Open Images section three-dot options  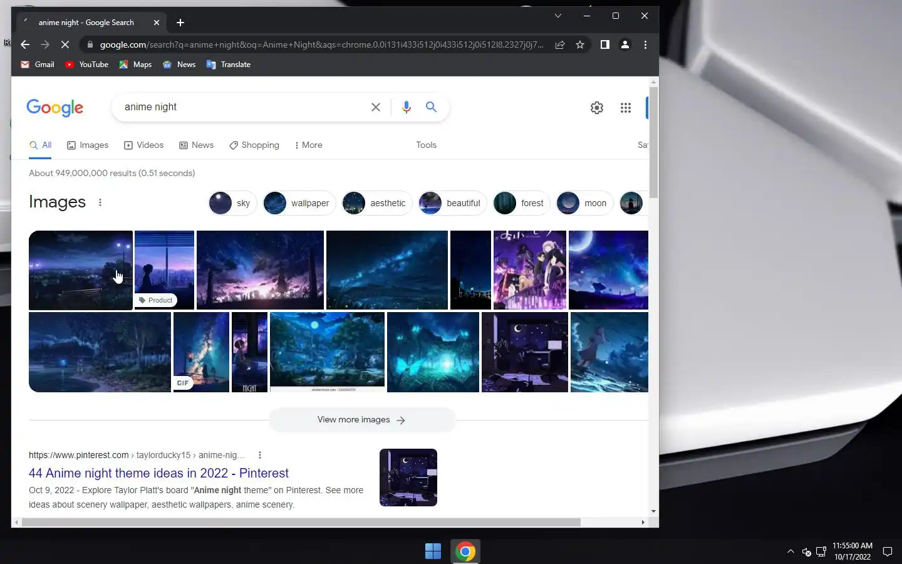point(100,202)
